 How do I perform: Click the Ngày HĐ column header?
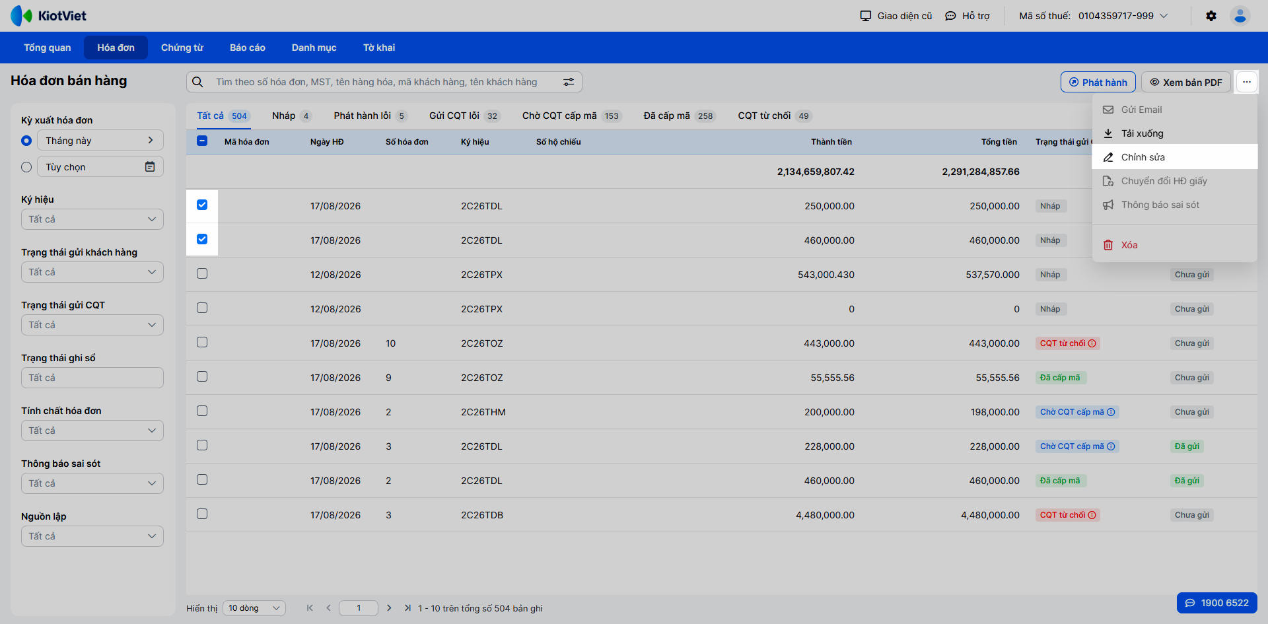327,142
